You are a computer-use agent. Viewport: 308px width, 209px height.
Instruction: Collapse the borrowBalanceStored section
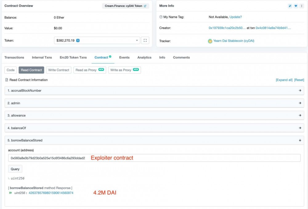(x=300, y=140)
